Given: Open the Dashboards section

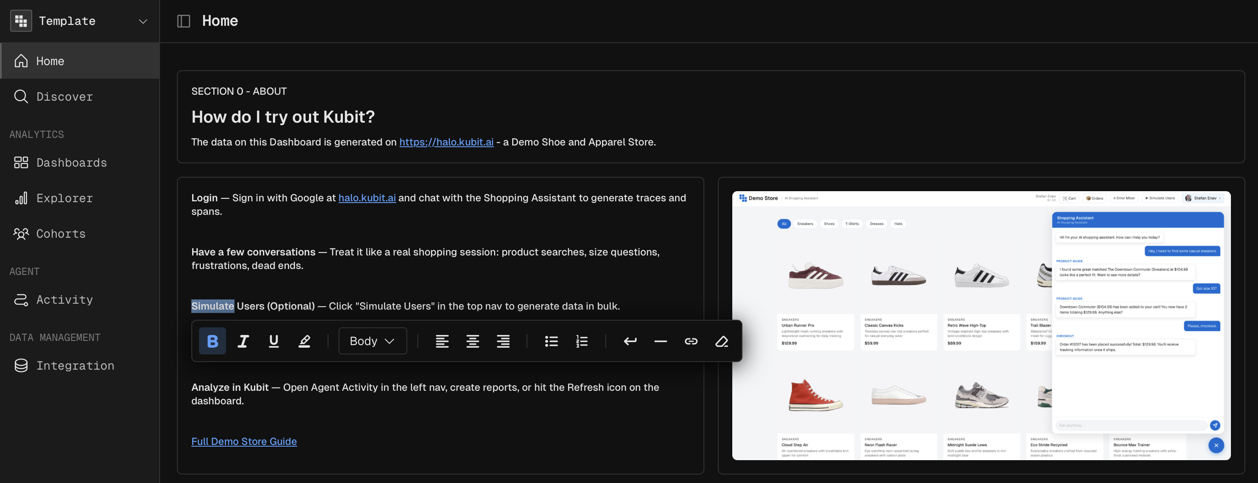Looking at the screenshot, I should click(x=80, y=162).
